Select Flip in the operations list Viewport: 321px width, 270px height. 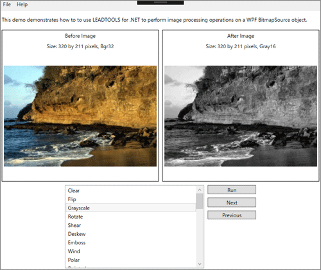pos(130,199)
